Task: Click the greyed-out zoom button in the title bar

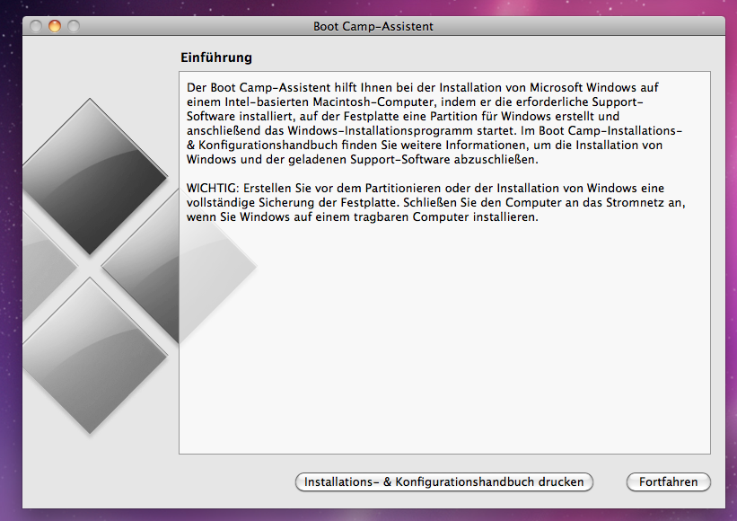Action: 74,26
